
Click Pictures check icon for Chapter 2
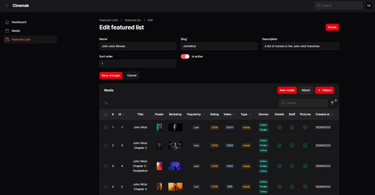coord(305,146)
